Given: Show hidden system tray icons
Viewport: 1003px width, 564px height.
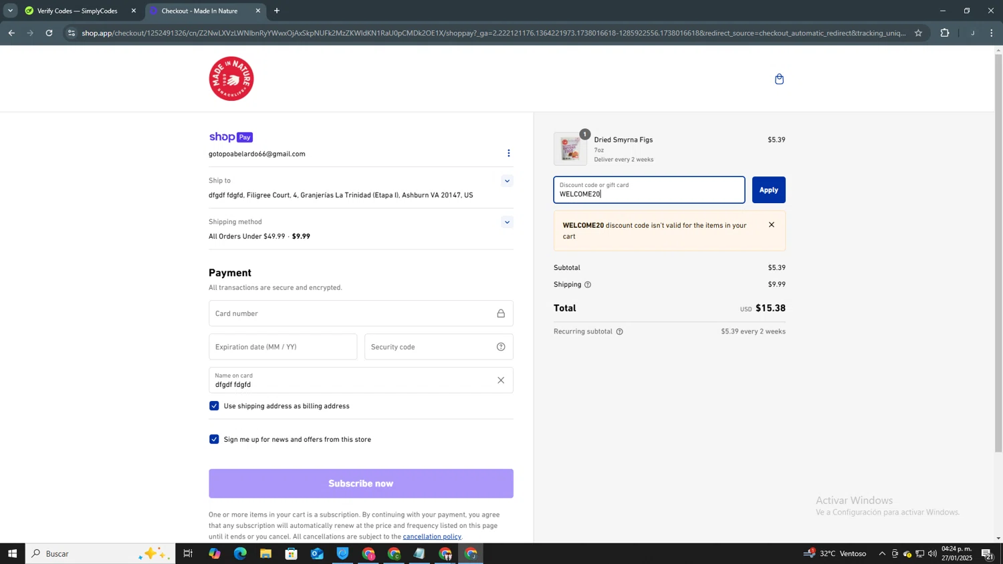Looking at the screenshot, I should click(882, 554).
